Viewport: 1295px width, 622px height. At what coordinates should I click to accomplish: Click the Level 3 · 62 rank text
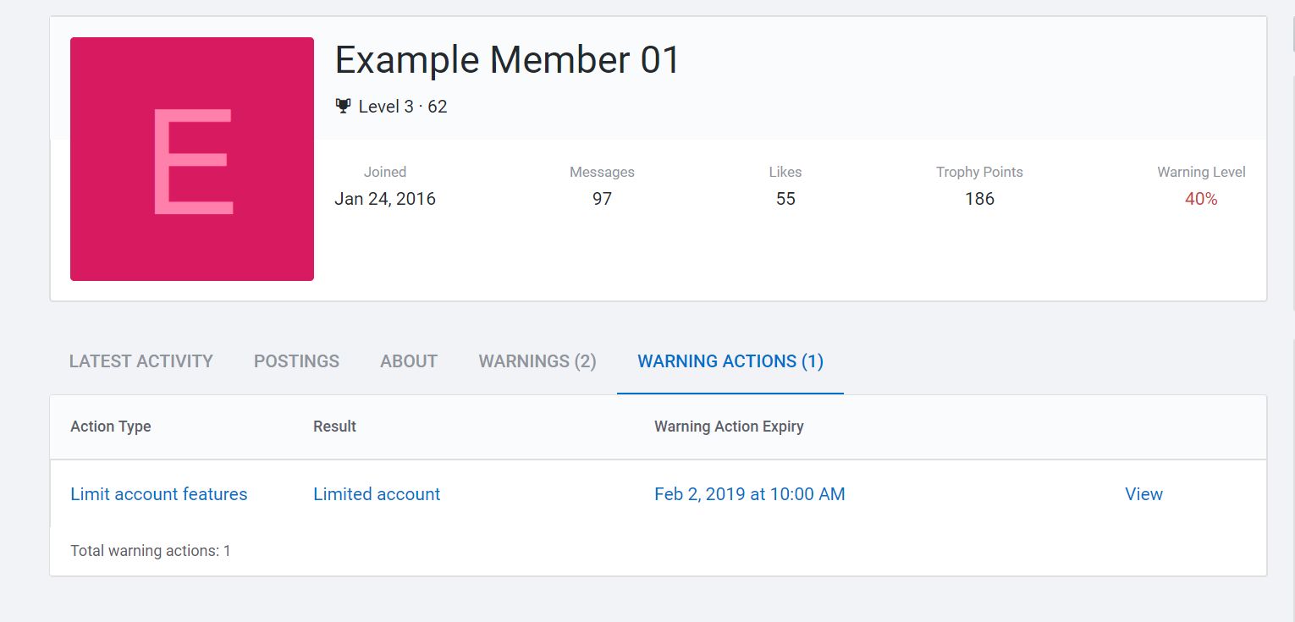tap(403, 107)
